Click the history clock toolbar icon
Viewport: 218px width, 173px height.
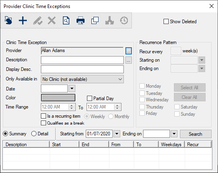(x=124, y=20)
